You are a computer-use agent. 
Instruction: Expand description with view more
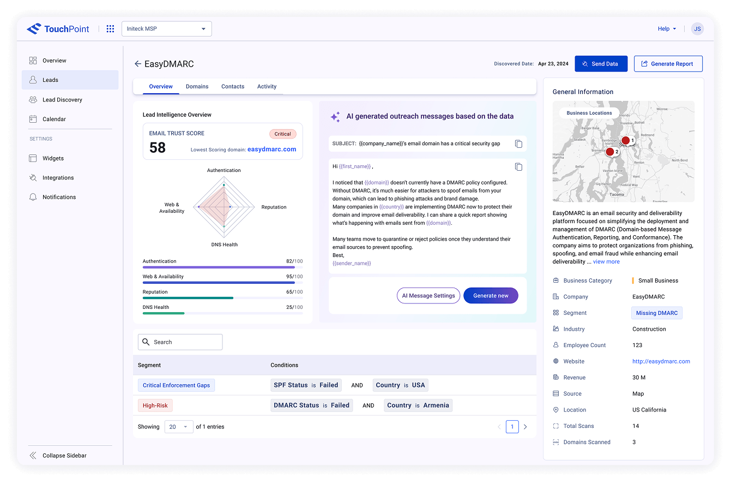click(606, 261)
